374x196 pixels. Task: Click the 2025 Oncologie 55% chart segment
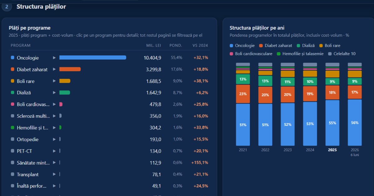[x=332, y=123]
